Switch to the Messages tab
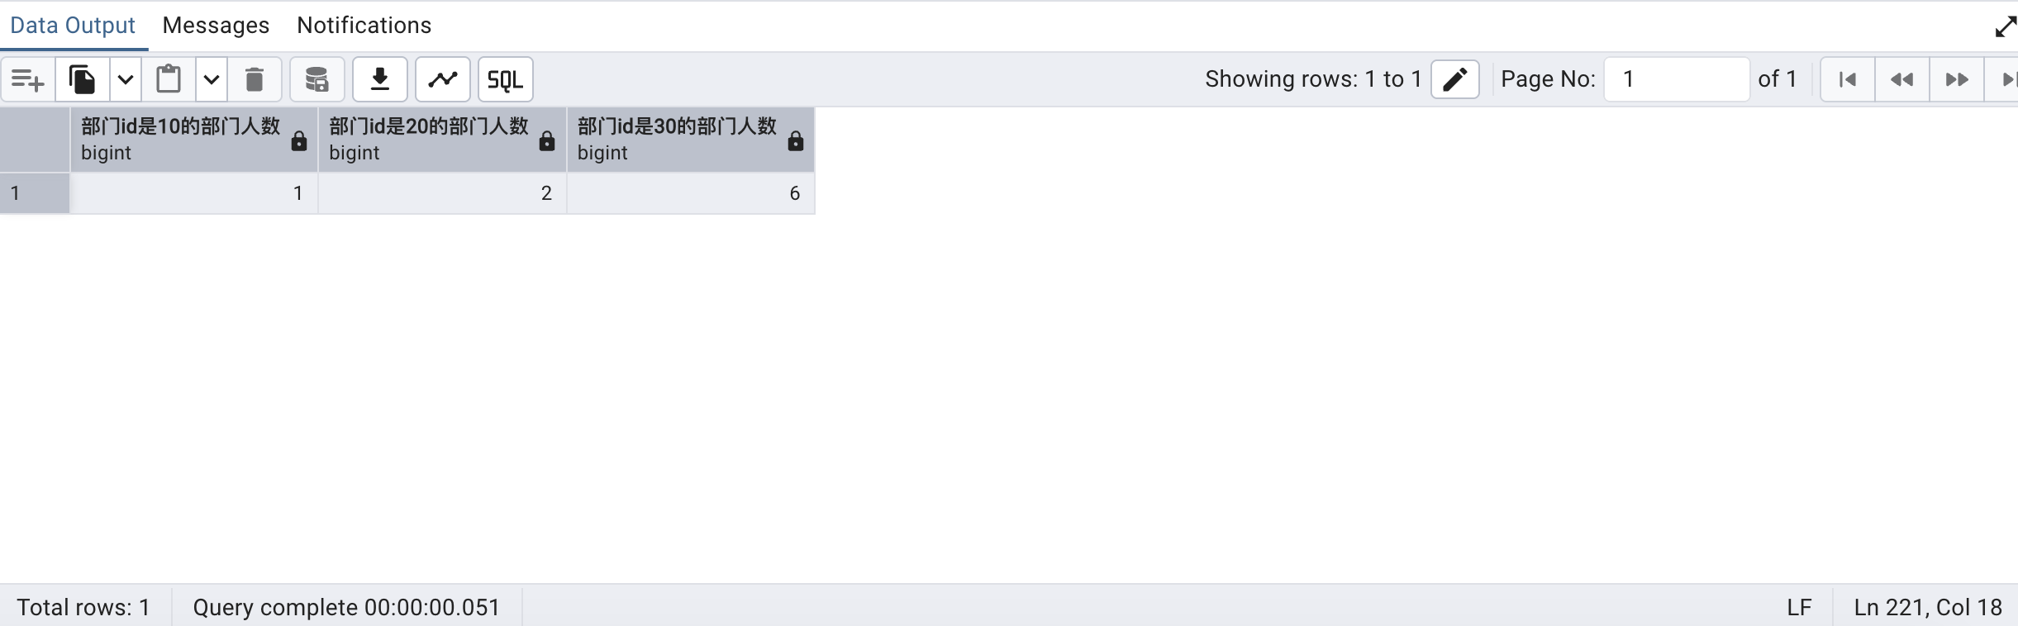 pyautogui.click(x=216, y=26)
